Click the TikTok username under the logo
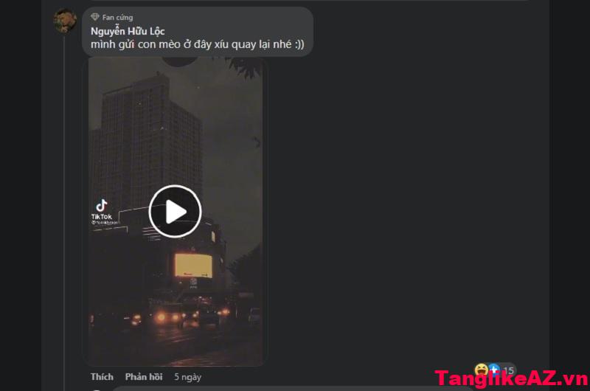Screen dimensions: 590x391 coord(105,223)
